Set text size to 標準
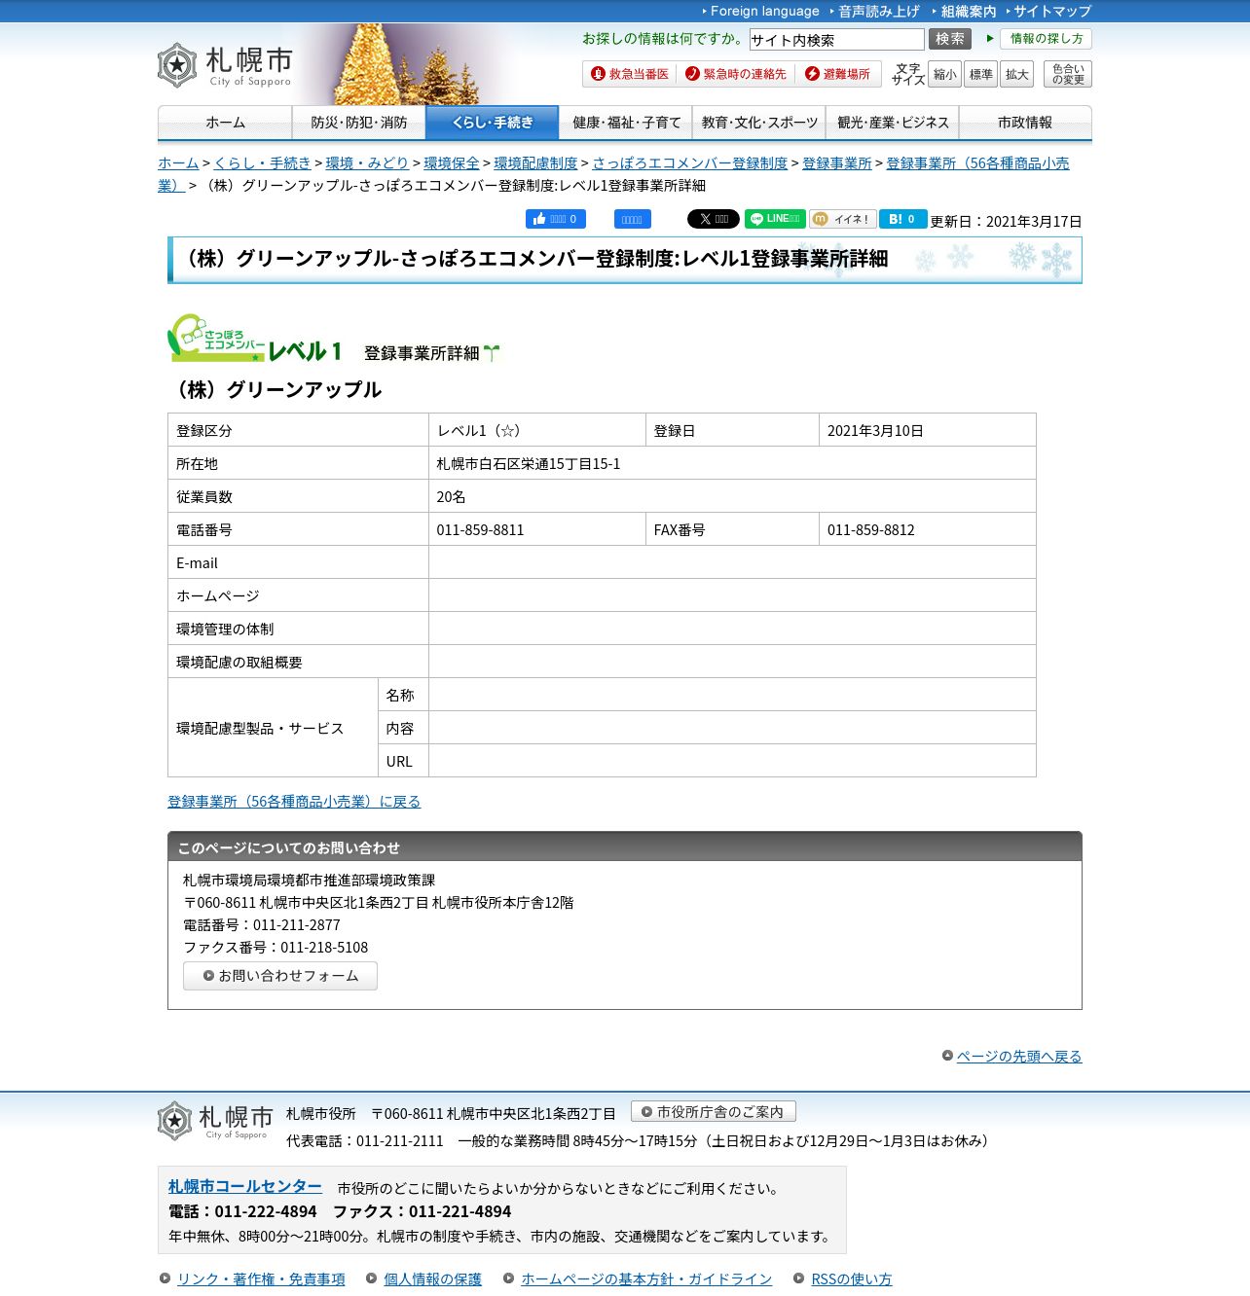 pyautogui.click(x=980, y=74)
